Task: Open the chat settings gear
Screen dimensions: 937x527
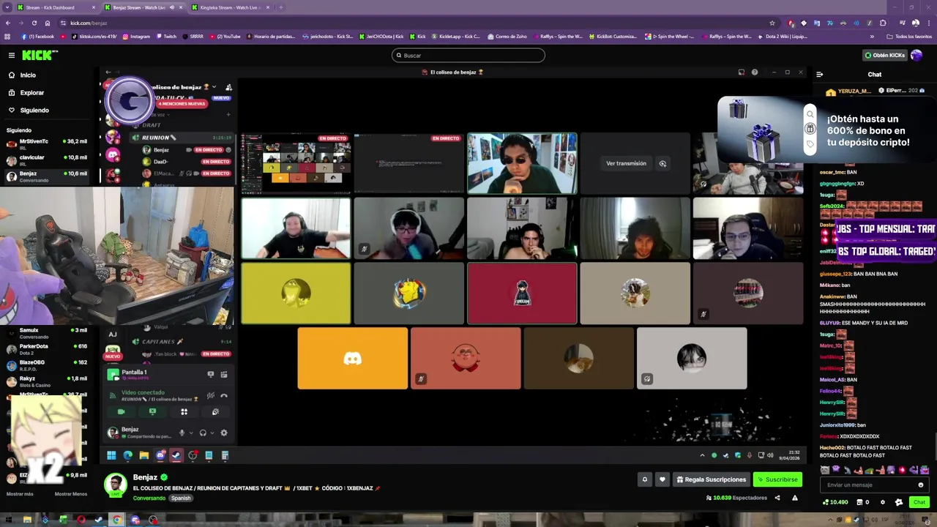Action: (883, 502)
